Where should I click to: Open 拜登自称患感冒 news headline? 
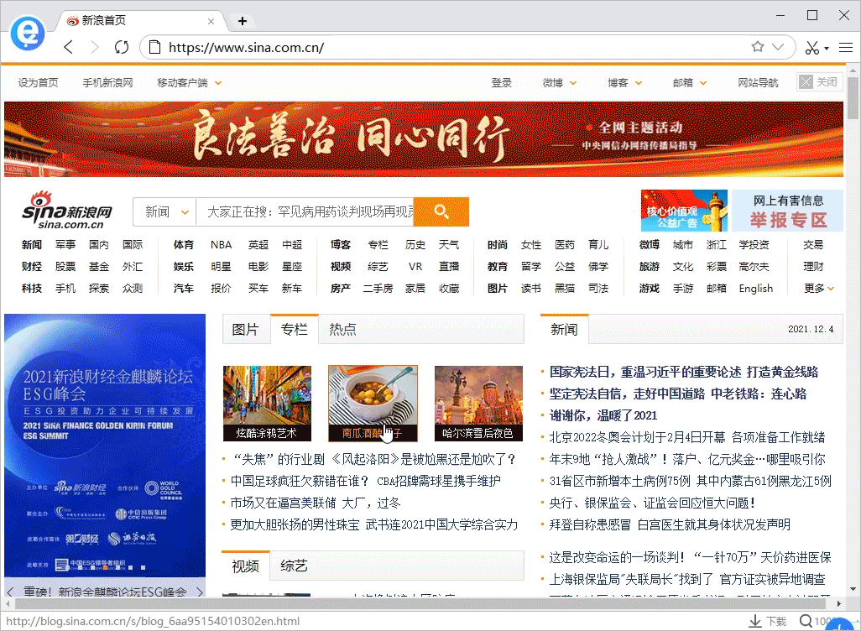click(x=670, y=525)
